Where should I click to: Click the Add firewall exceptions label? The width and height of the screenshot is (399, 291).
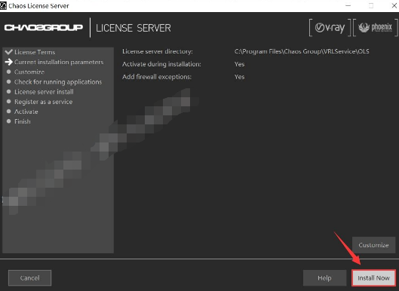(x=157, y=77)
